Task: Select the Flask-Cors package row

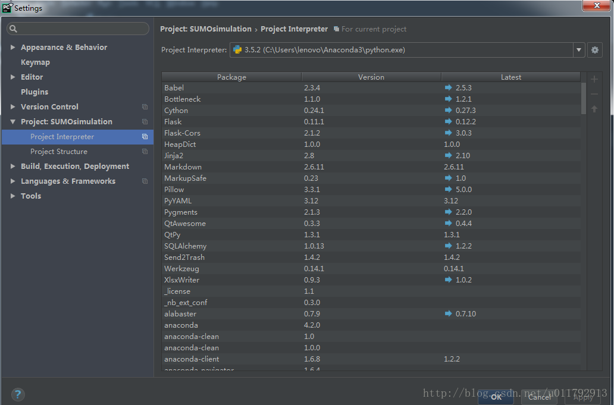Action: pyautogui.click(x=371, y=133)
